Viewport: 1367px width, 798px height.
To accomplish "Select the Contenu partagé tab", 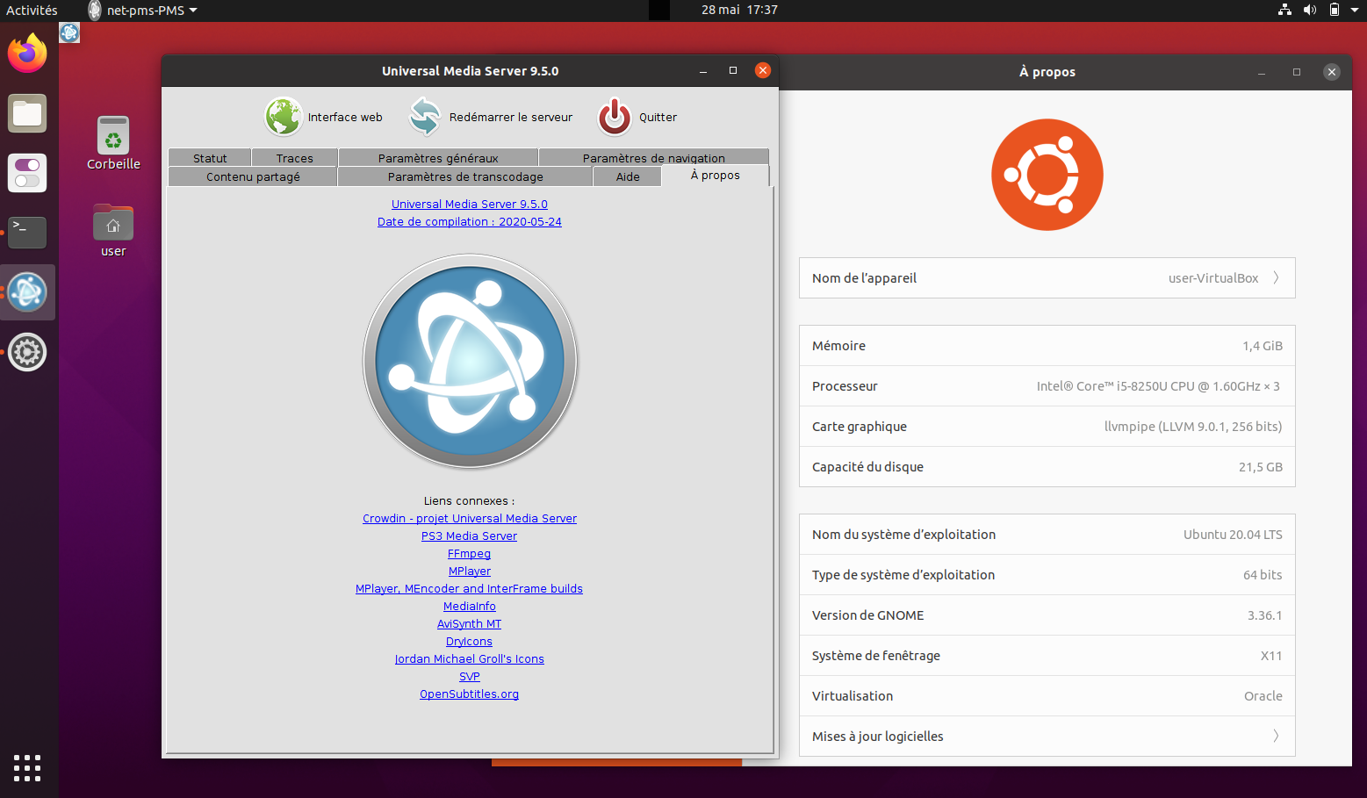I will 253,176.
